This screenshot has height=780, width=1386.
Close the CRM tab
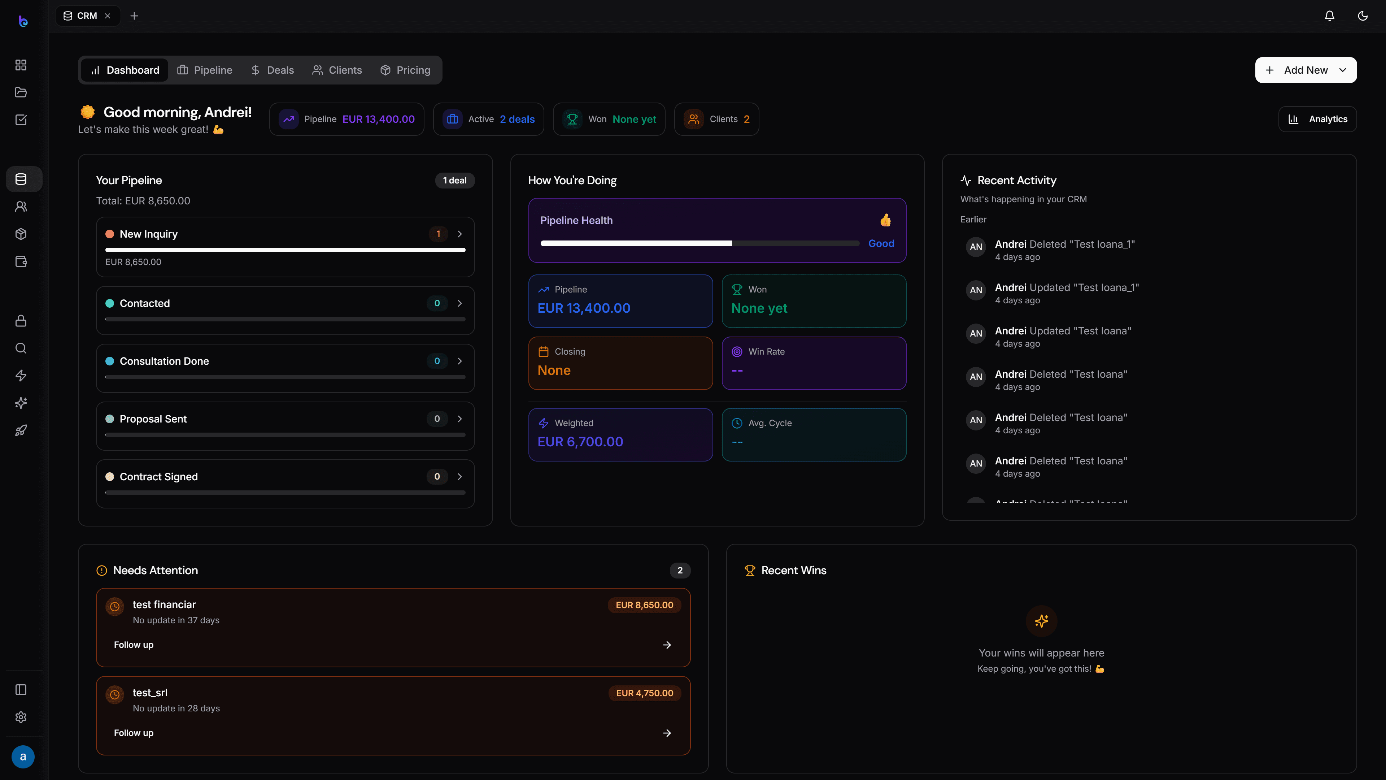click(x=108, y=16)
